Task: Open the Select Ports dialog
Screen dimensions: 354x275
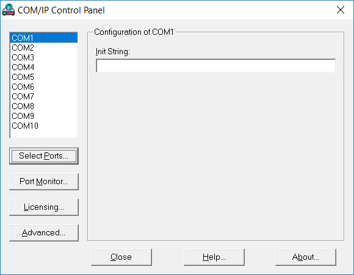Action: coord(44,156)
